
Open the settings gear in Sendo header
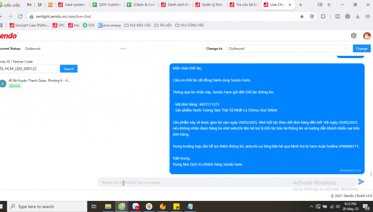coord(354,35)
